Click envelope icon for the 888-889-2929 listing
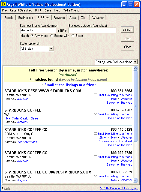This screenshot has width=141, height=192. [x=95, y=176]
